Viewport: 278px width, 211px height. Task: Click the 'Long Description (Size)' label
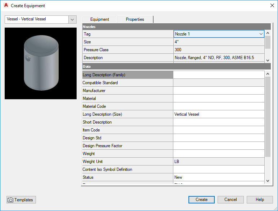tap(102, 114)
